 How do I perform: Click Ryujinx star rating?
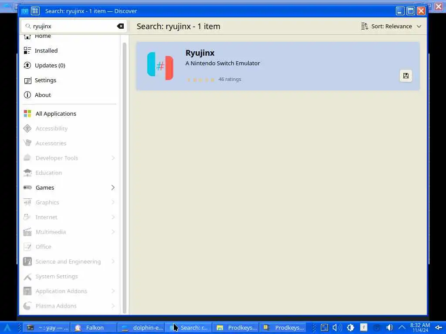pos(200,80)
